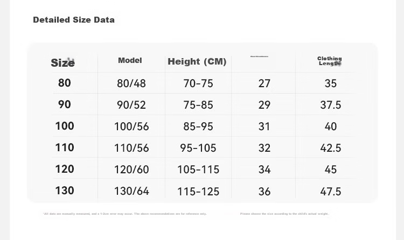The width and height of the screenshot is (404, 240).
Task: Click the 37.5 clothing length value
Action: pos(331,105)
